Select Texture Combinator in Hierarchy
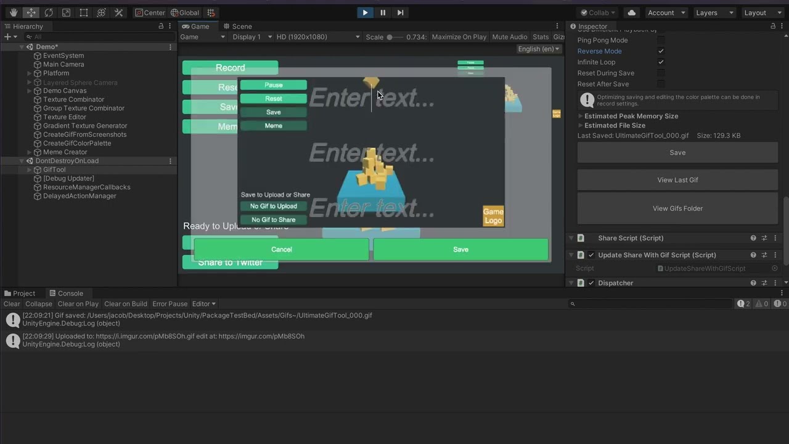This screenshot has height=444, width=789. point(73,99)
